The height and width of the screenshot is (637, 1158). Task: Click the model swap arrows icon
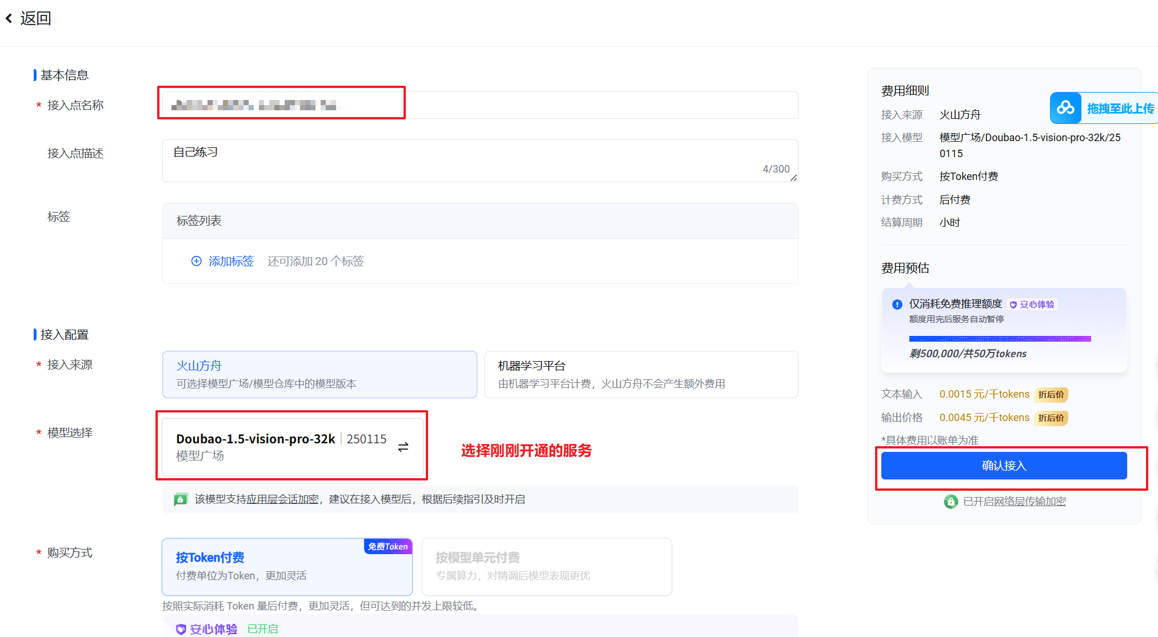[403, 447]
